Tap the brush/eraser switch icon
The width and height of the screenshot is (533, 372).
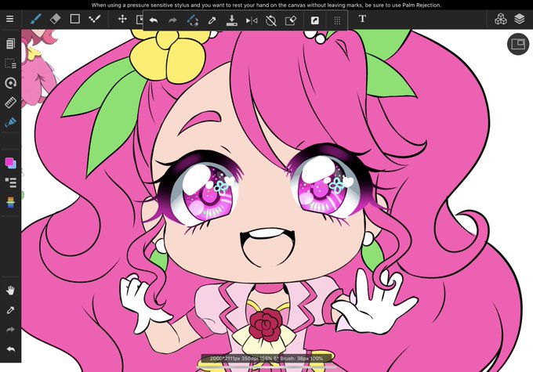pos(193,20)
